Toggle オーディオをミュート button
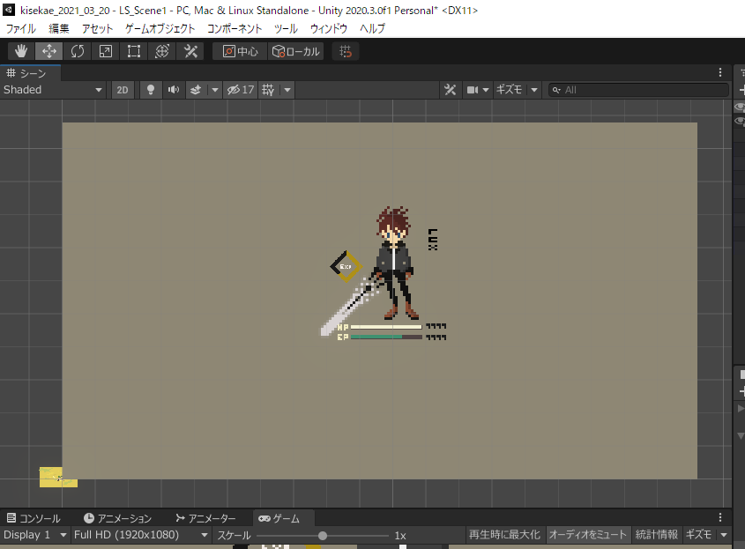This screenshot has height=549, width=745. coord(588,535)
